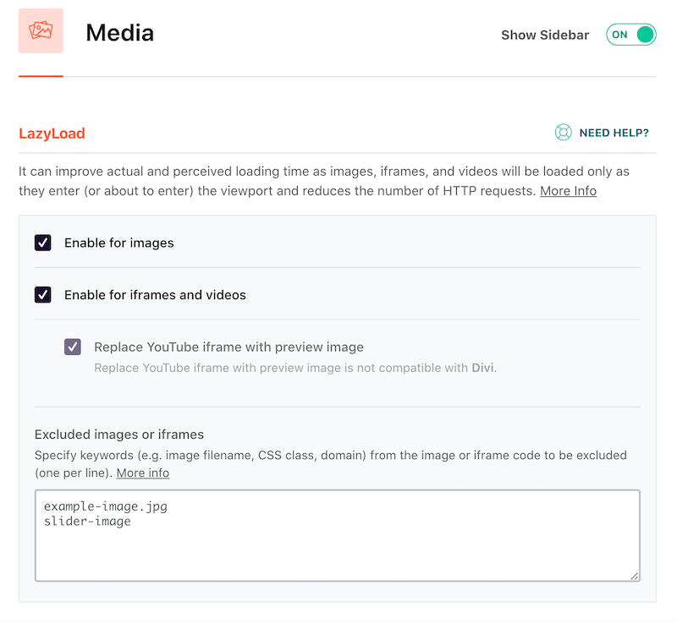Click the LazyLoad section heading

[52, 133]
